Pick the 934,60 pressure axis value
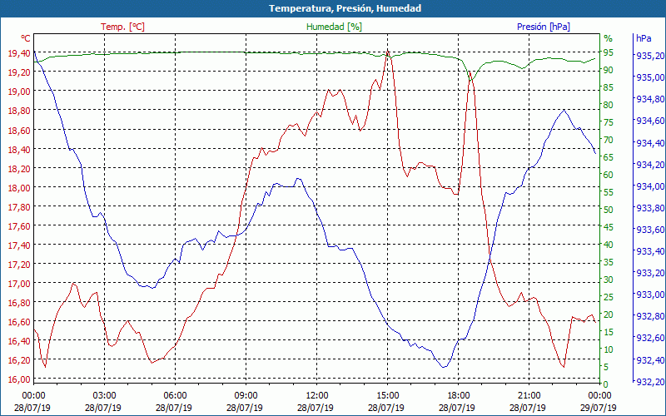 point(650,121)
